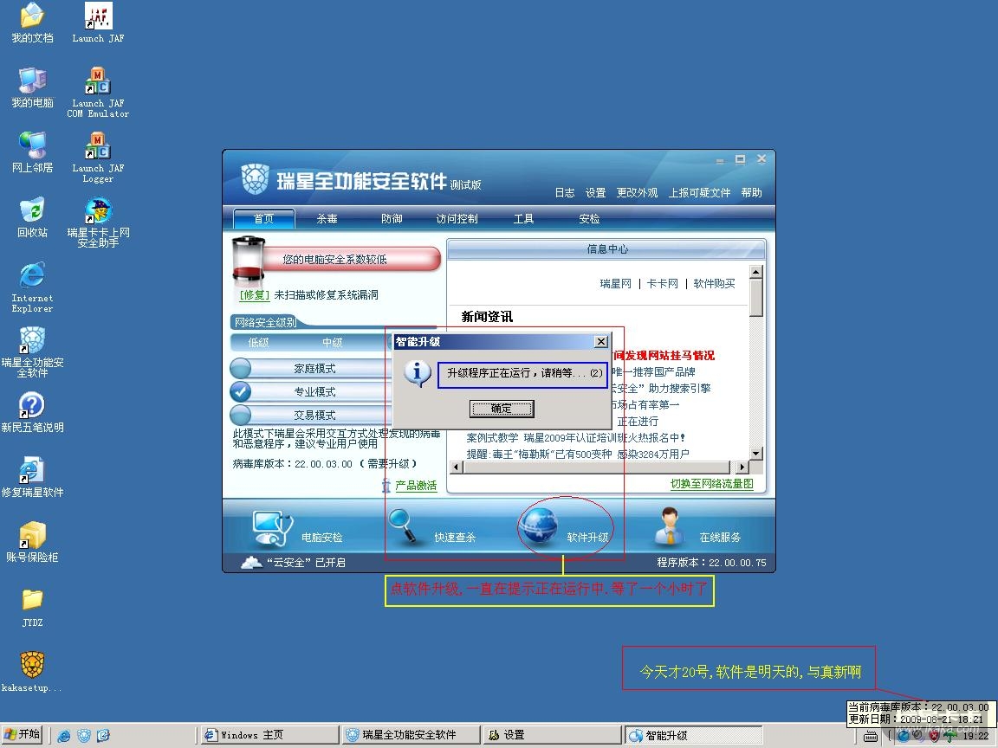This screenshot has width=998, height=748.
Task: Switch to the 工具 tab
Action: pos(524,219)
